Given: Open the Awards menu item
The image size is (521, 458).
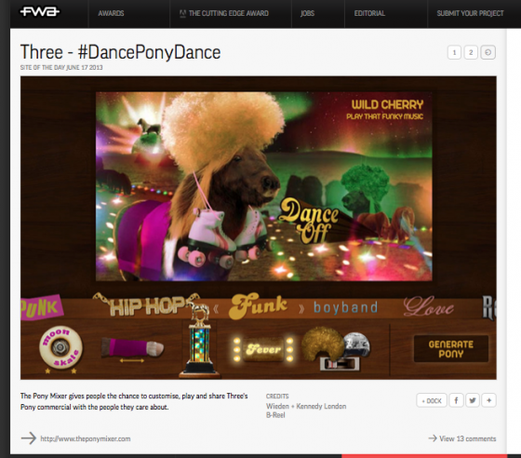Looking at the screenshot, I should pos(111,13).
